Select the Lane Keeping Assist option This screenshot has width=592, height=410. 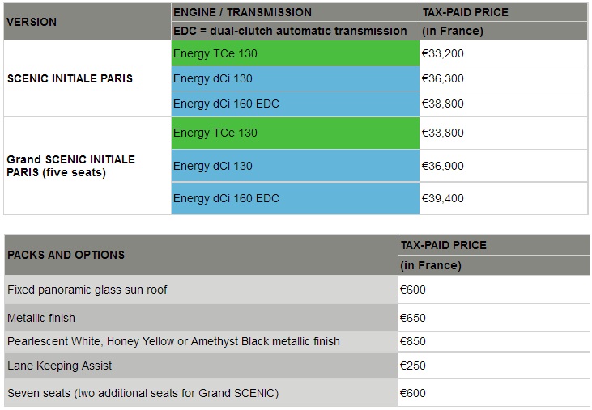[x=59, y=366]
